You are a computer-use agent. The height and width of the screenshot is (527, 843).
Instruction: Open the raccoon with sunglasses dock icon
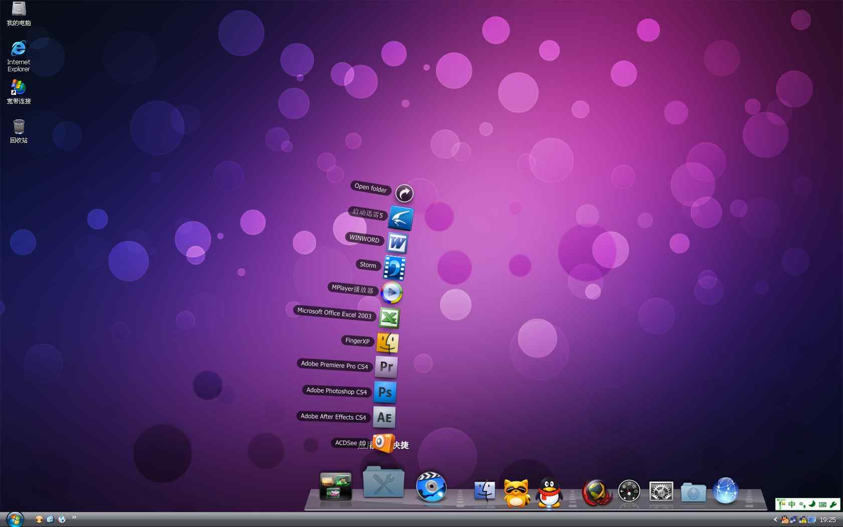(517, 492)
